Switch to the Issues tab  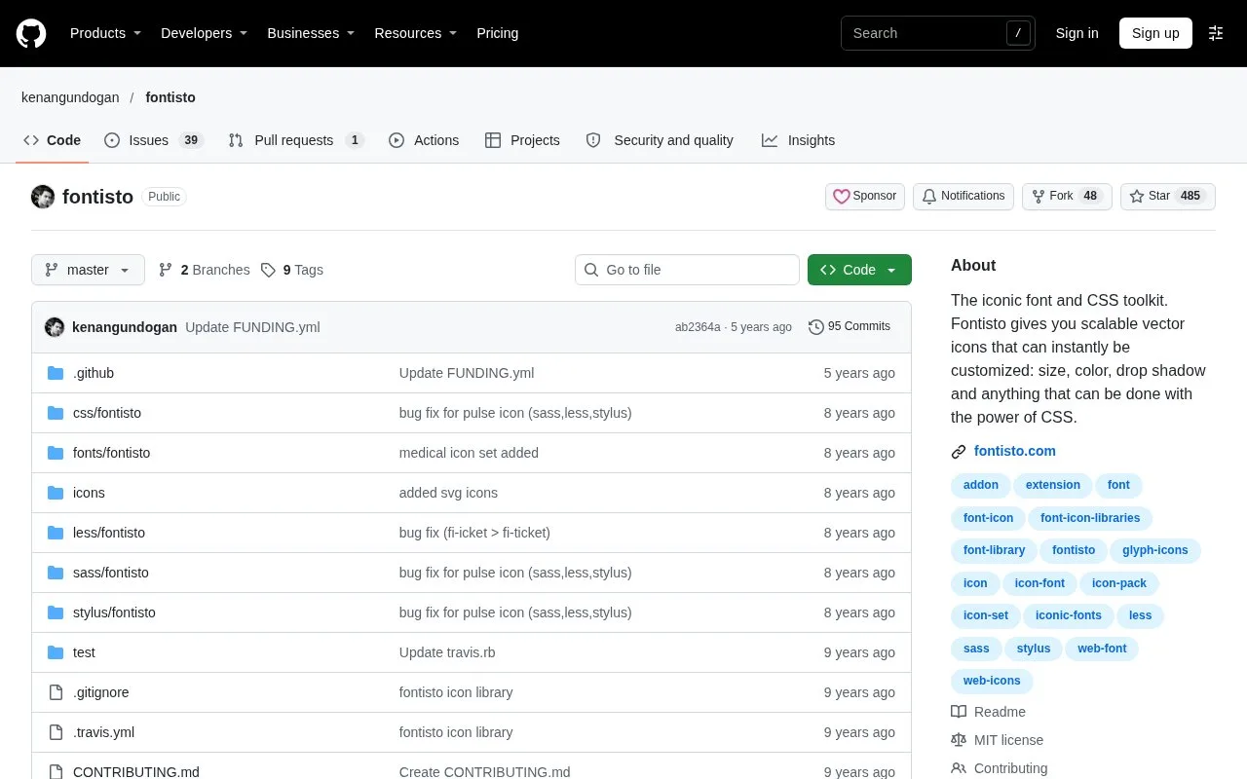pos(153,140)
